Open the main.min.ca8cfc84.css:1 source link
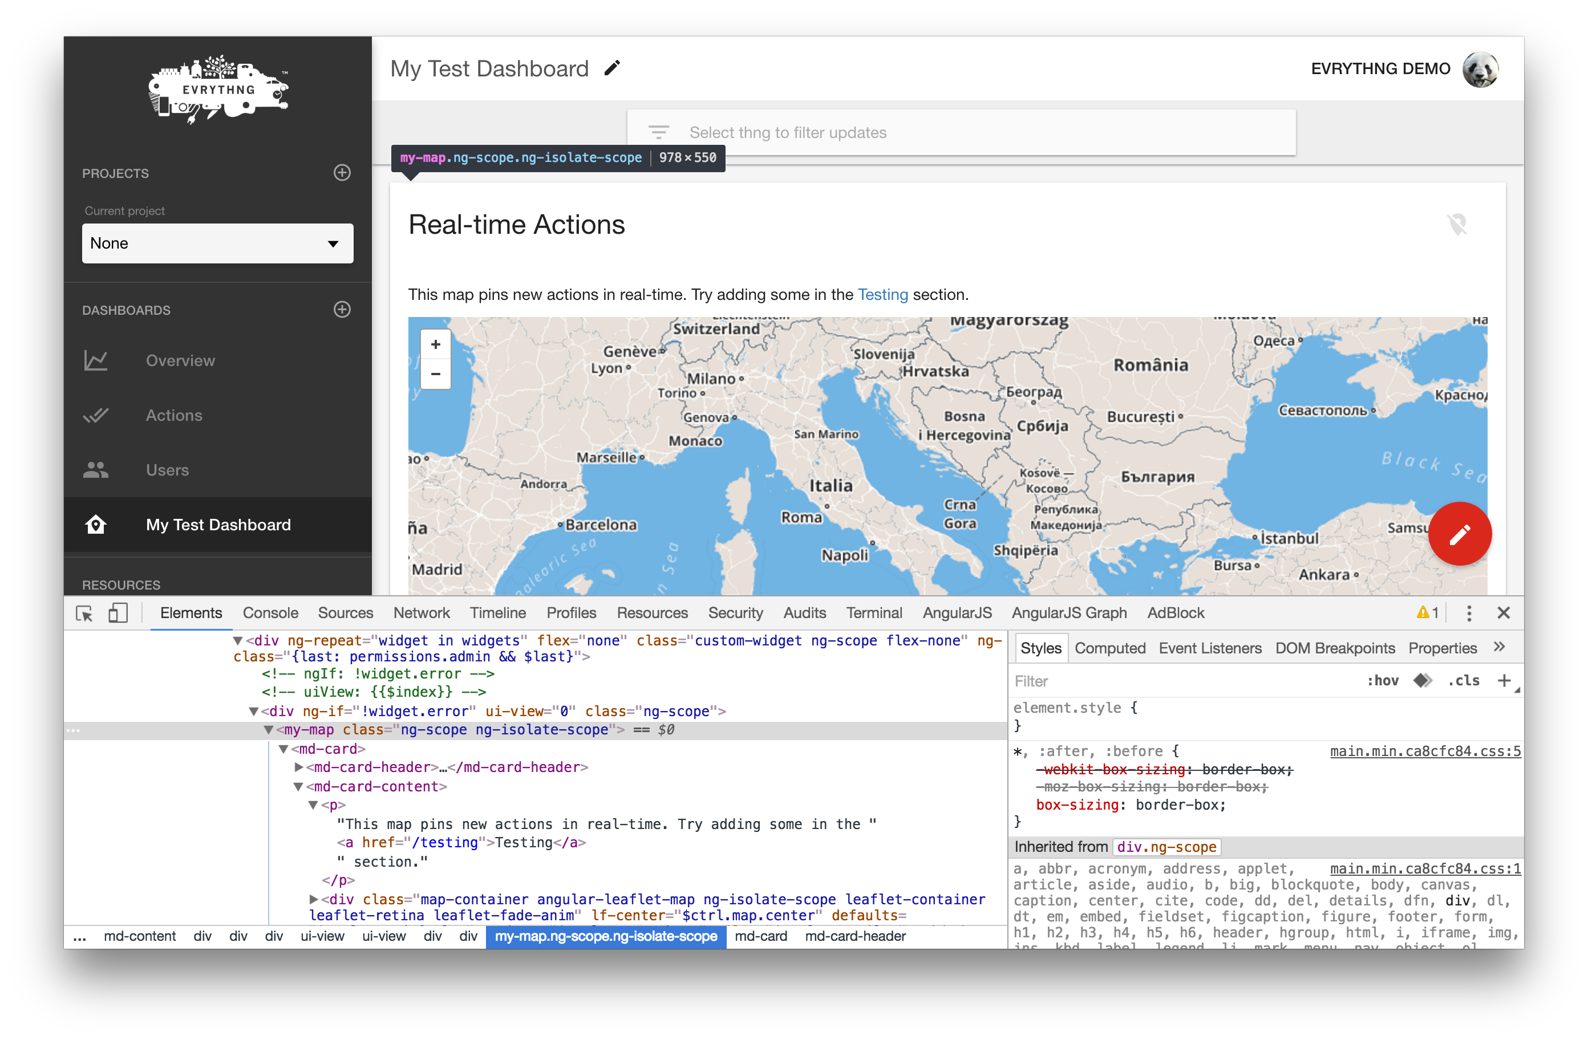The image size is (1588, 1040). [1425, 868]
